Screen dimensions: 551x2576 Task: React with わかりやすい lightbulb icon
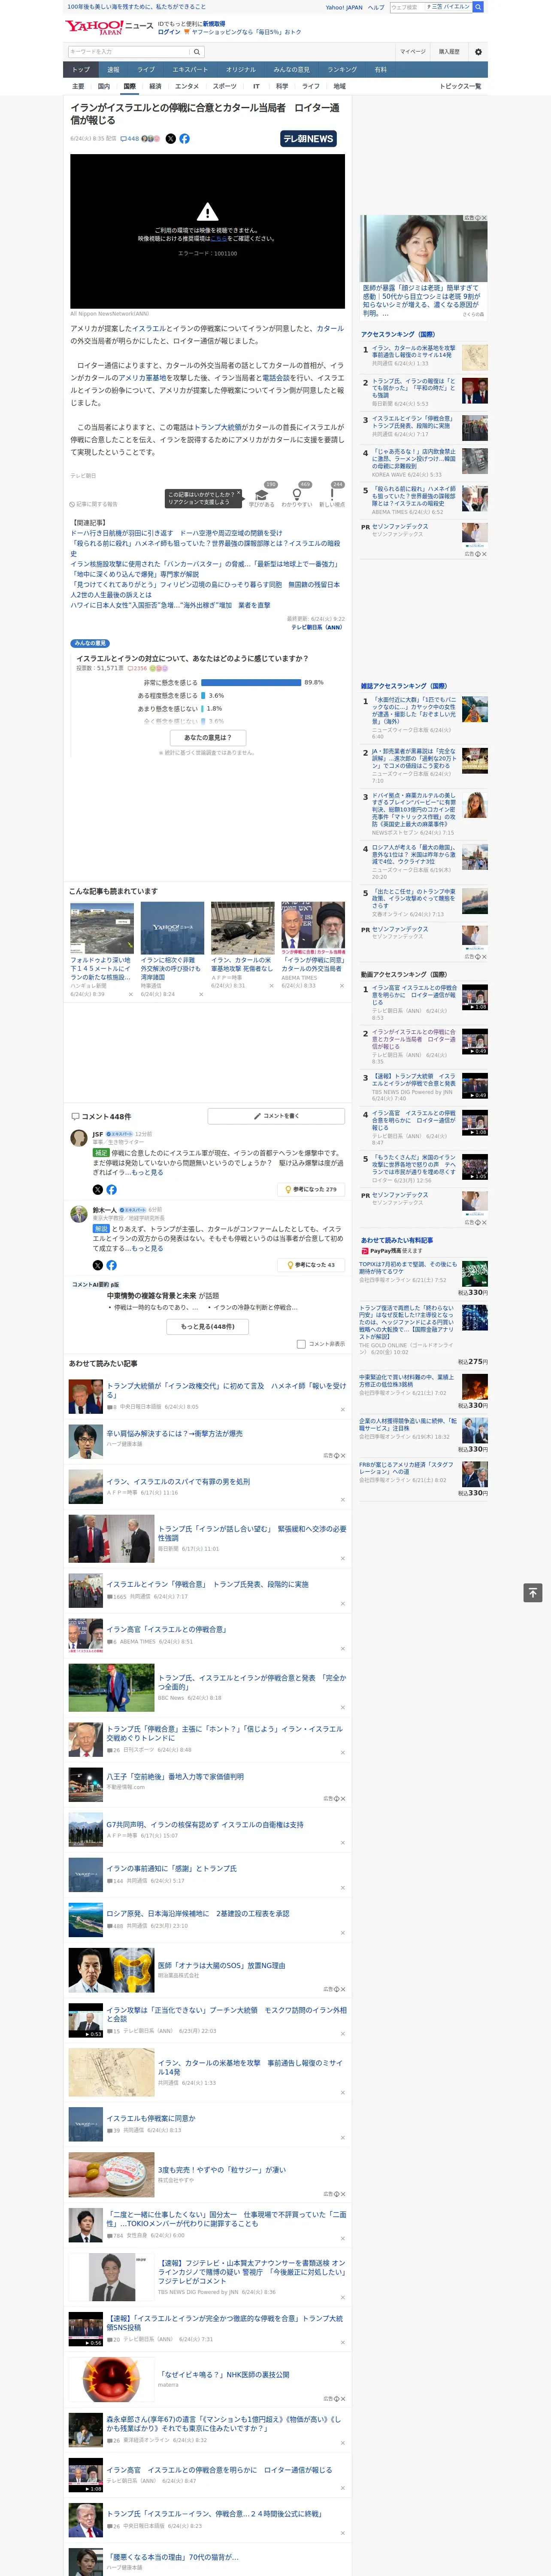[x=296, y=495]
